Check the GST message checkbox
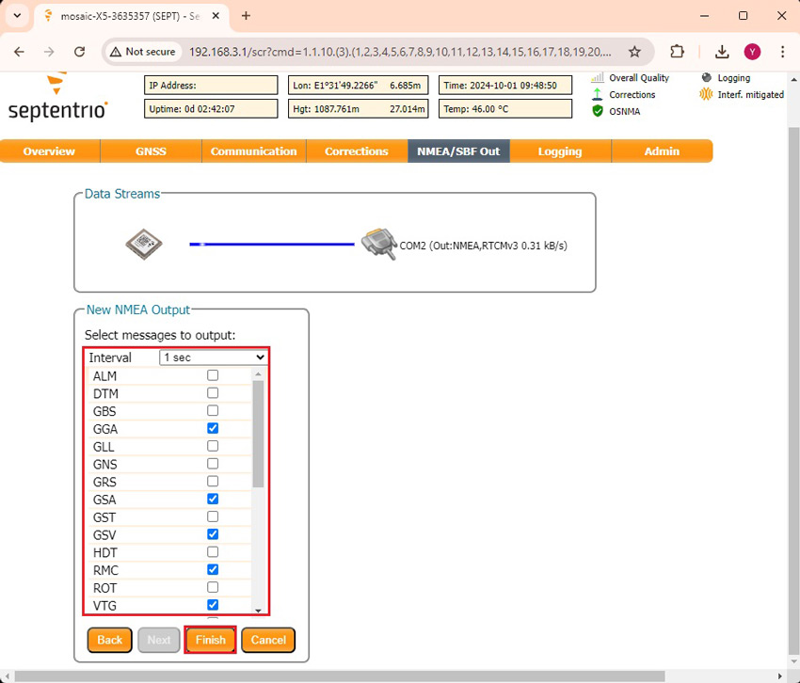The image size is (800, 683). tap(213, 516)
